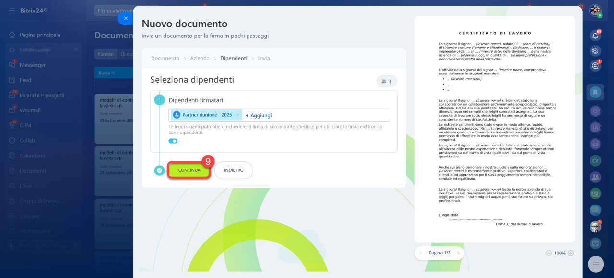The image size is (614, 278).
Task: Collapse the Collaborazione sidebar section
Action: click(x=76, y=50)
